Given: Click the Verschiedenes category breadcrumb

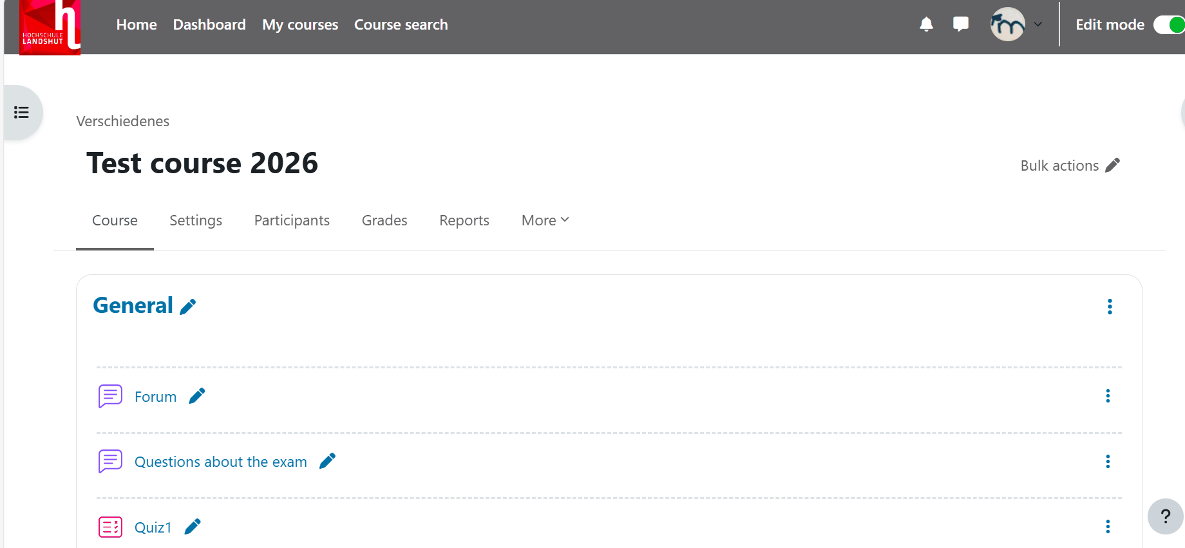Looking at the screenshot, I should click(x=123, y=121).
